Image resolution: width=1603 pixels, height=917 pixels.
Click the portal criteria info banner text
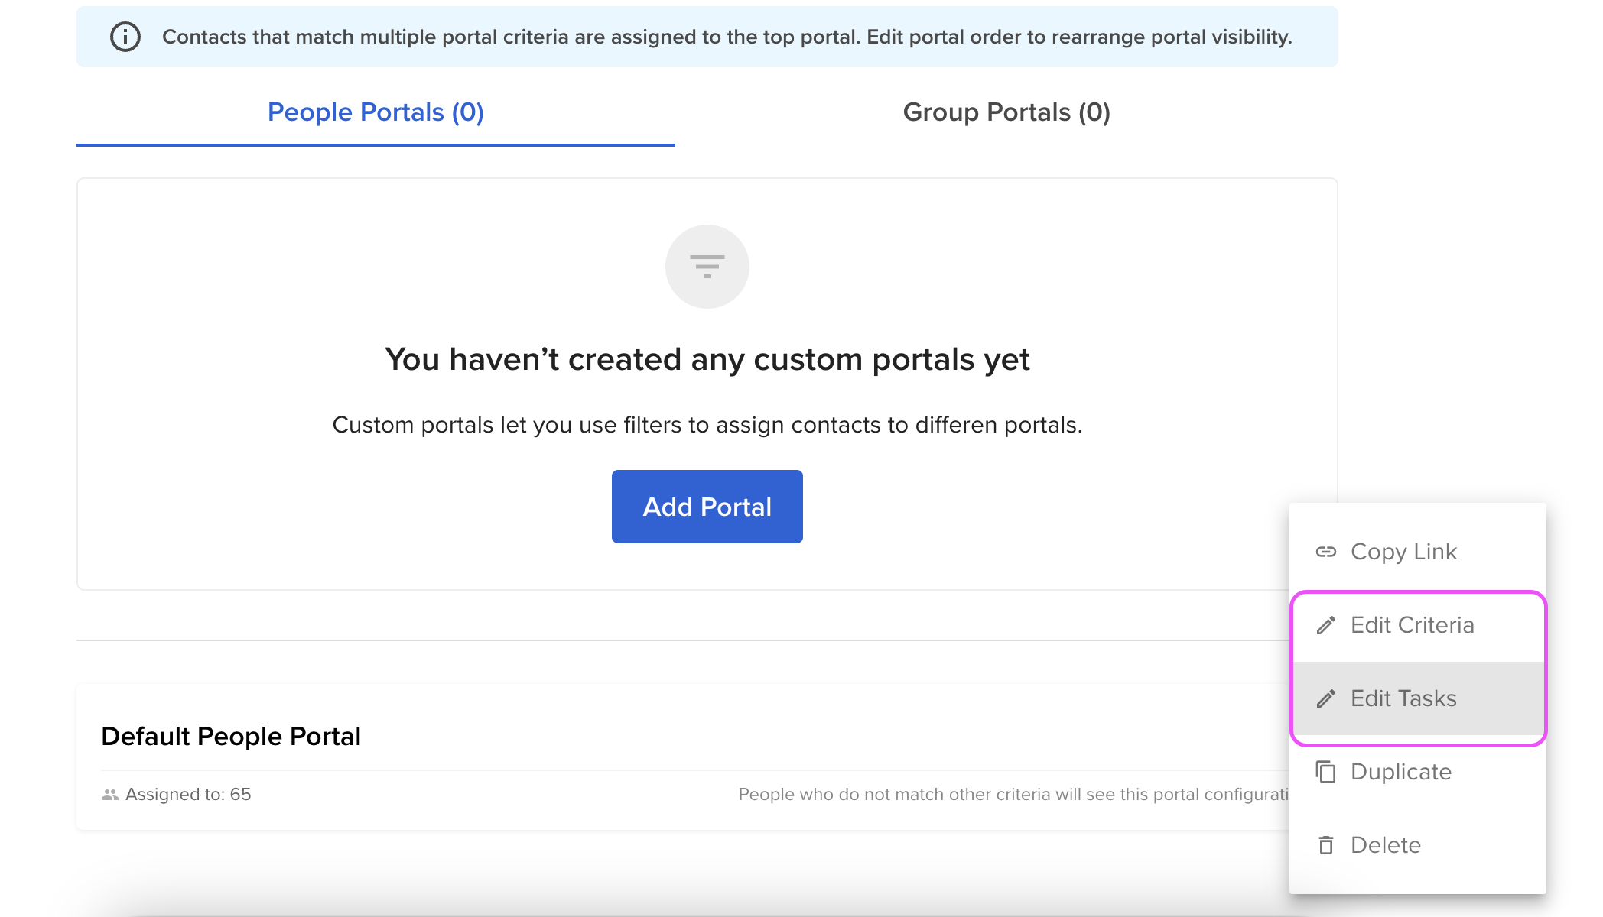coord(727,37)
